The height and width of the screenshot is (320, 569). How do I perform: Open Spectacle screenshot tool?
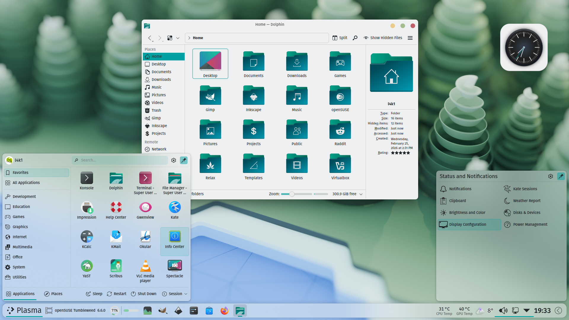click(x=175, y=269)
